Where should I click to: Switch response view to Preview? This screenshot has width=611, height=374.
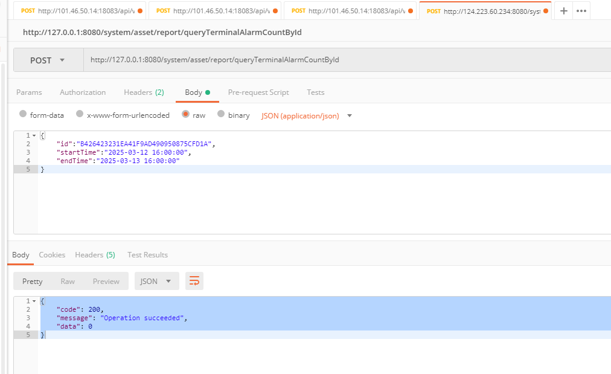(x=106, y=281)
